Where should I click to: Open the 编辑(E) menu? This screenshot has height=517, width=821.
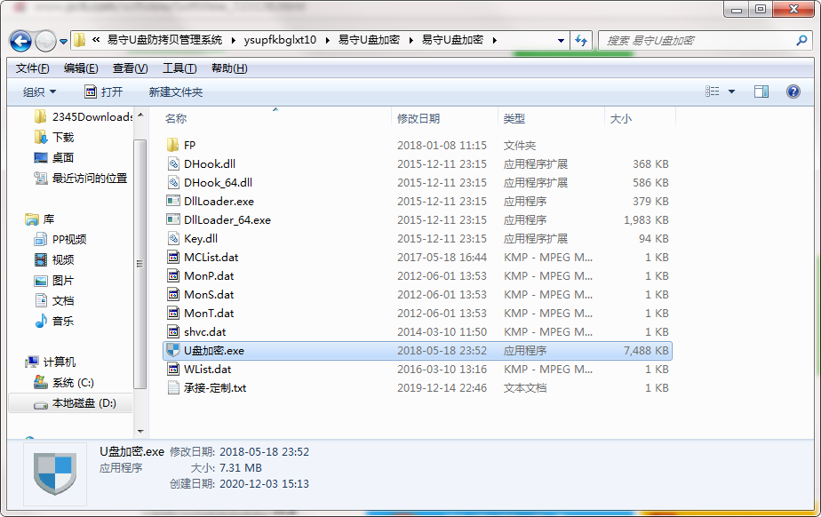click(x=81, y=68)
